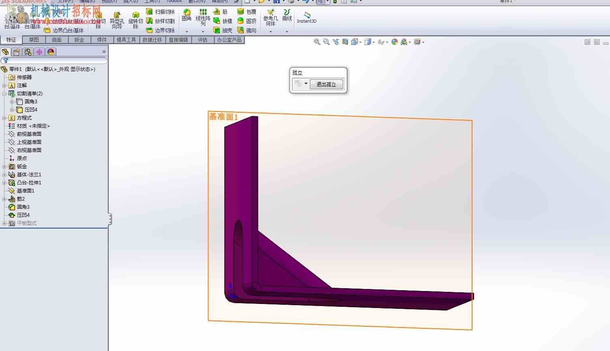The height and width of the screenshot is (351, 610).
Task: Open the 参考几何体 reference geometry tool
Action: click(x=271, y=17)
